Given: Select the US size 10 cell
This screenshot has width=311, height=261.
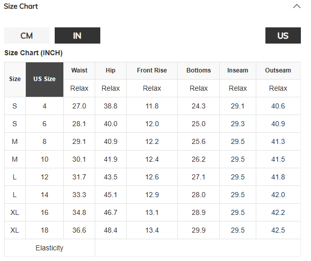Looking at the screenshot, I should point(45,159).
